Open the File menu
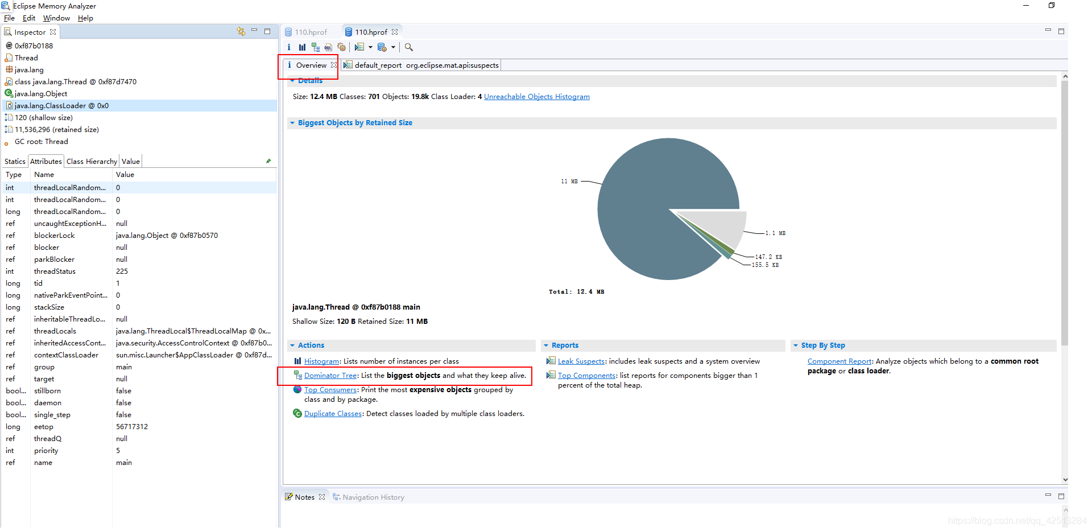This screenshot has width=1092, height=531. pos(9,18)
